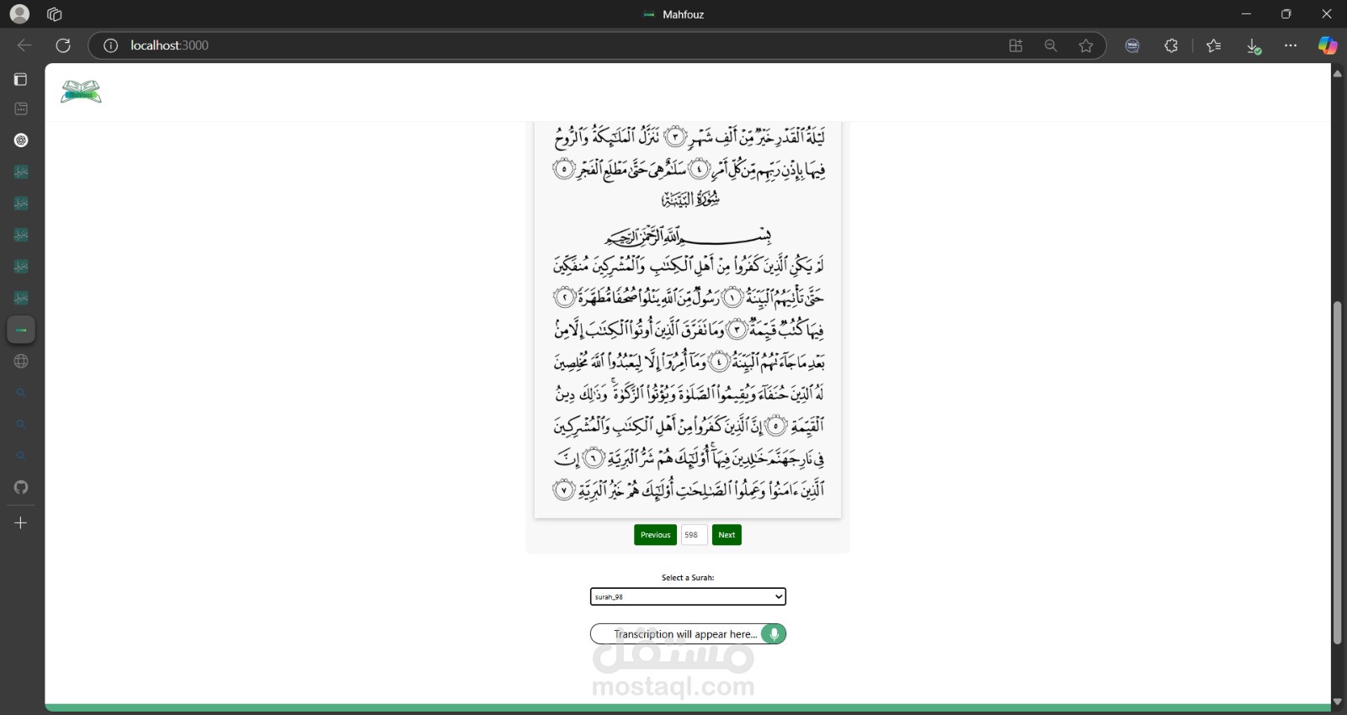Toggle the vertical tabs pane icon
This screenshot has width=1347, height=715.
21,79
